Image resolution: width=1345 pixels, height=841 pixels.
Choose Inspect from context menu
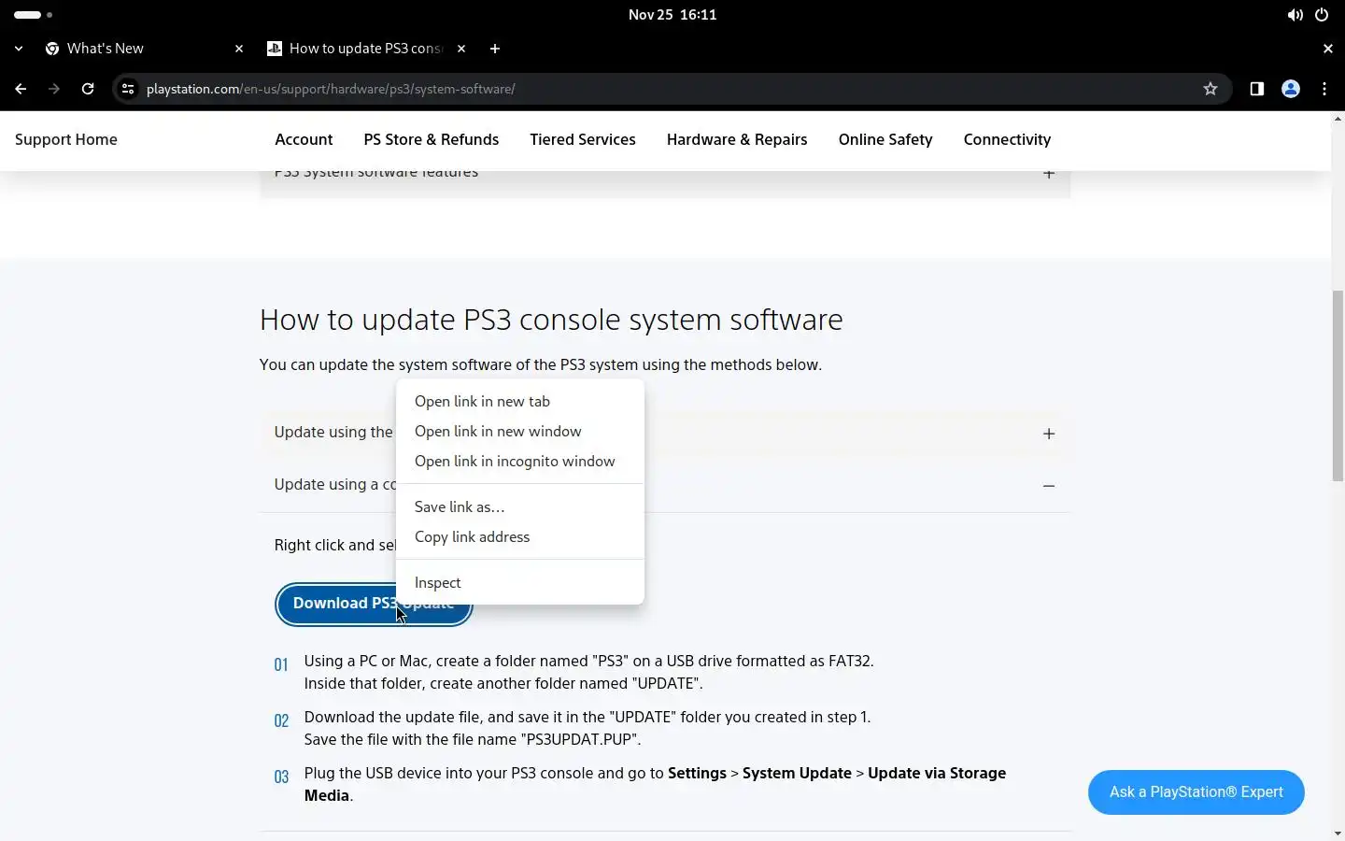pyautogui.click(x=520, y=582)
